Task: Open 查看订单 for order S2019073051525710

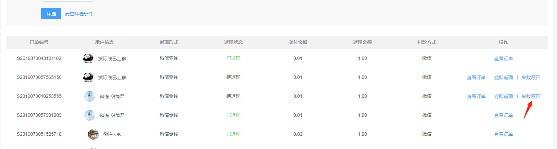Action: [504, 134]
